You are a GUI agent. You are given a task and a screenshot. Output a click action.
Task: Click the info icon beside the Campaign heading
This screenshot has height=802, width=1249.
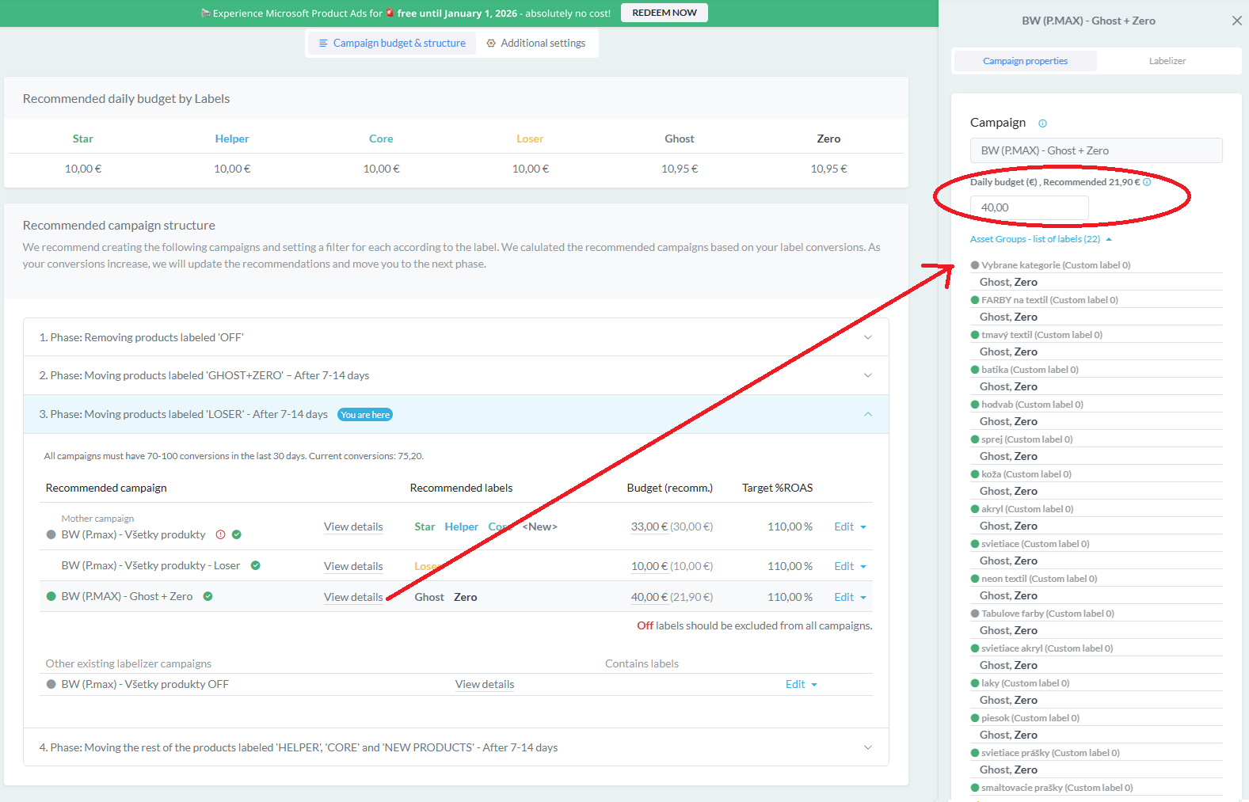[1042, 124]
